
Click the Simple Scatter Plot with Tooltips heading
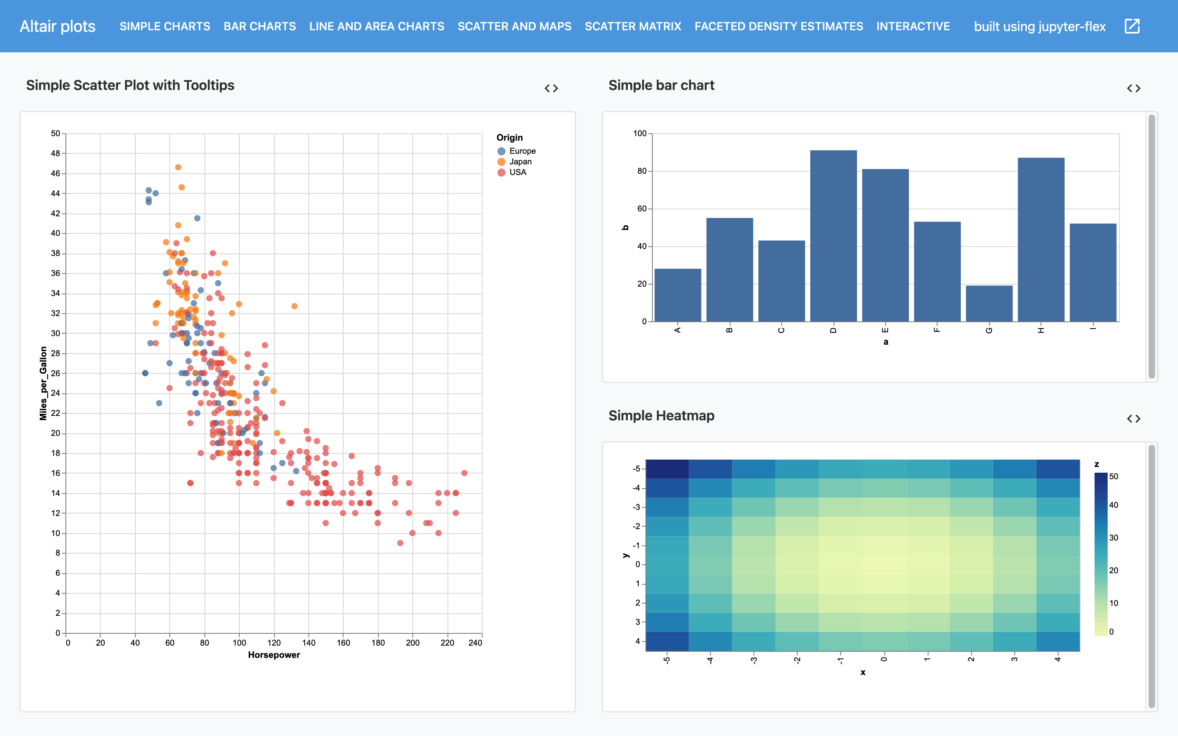[x=130, y=85]
